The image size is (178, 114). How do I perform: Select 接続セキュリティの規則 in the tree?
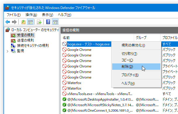(x=33, y=46)
